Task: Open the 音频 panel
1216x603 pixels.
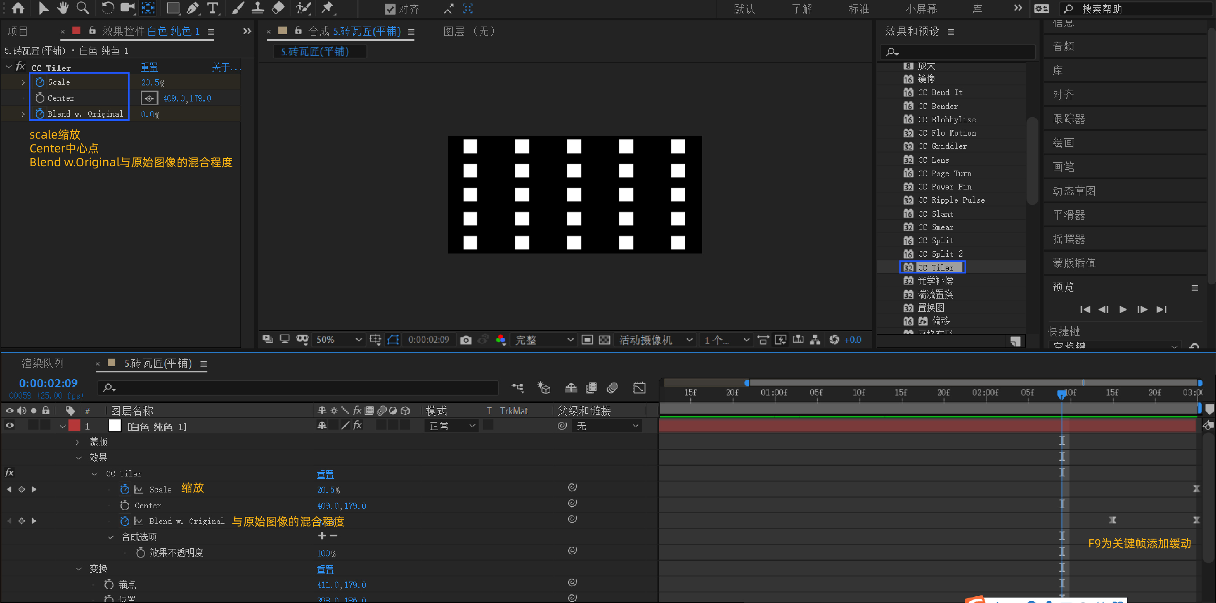Action: click(1063, 46)
